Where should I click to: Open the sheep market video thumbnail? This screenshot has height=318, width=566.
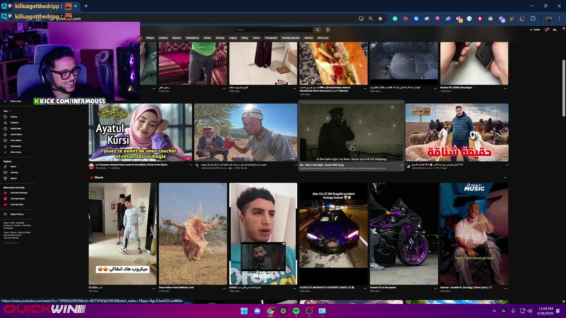(x=457, y=132)
